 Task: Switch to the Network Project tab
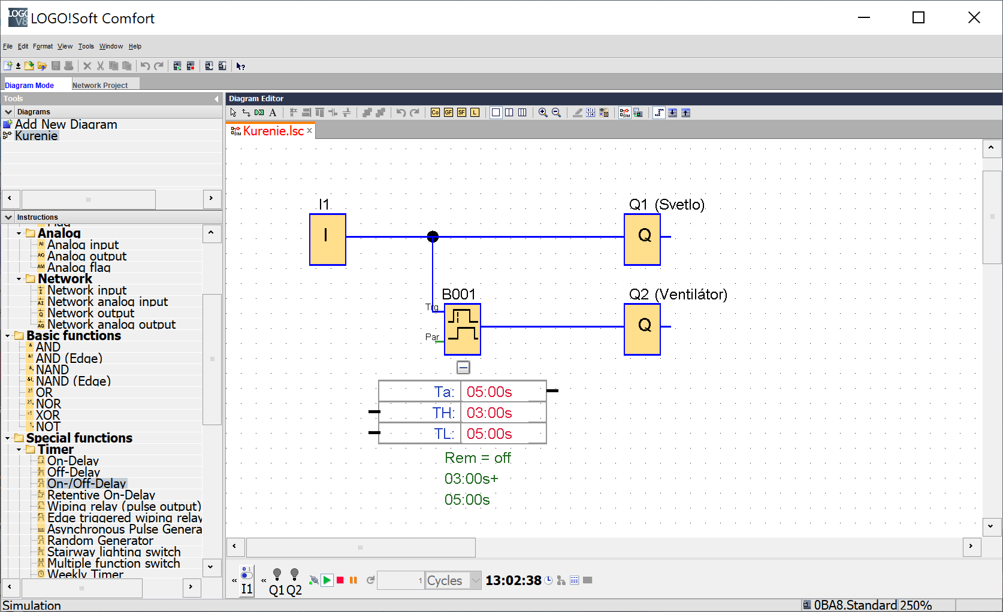click(100, 85)
